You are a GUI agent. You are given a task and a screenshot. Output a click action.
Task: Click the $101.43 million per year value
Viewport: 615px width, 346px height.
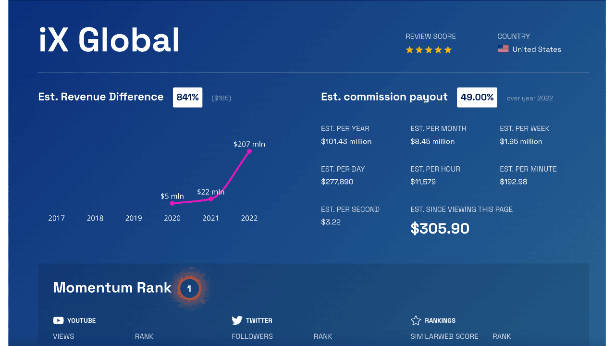(346, 141)
